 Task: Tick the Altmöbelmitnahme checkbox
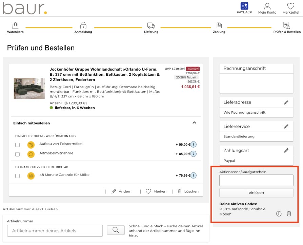[x=18, y=154]
